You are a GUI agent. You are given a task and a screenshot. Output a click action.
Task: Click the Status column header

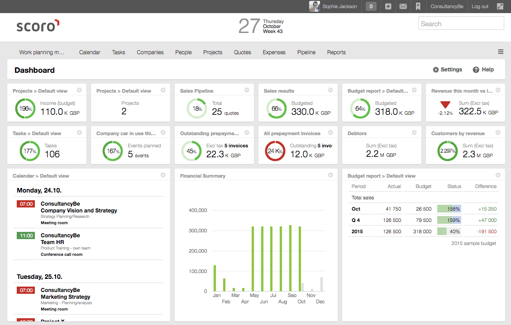point(454,186)
